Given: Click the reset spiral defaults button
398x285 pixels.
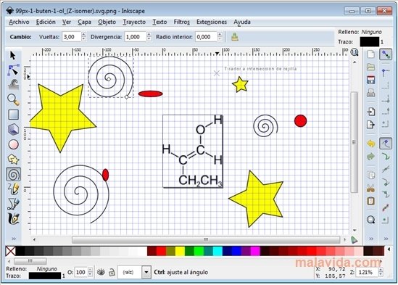Looking at the screenshot, I should point(235,37).
